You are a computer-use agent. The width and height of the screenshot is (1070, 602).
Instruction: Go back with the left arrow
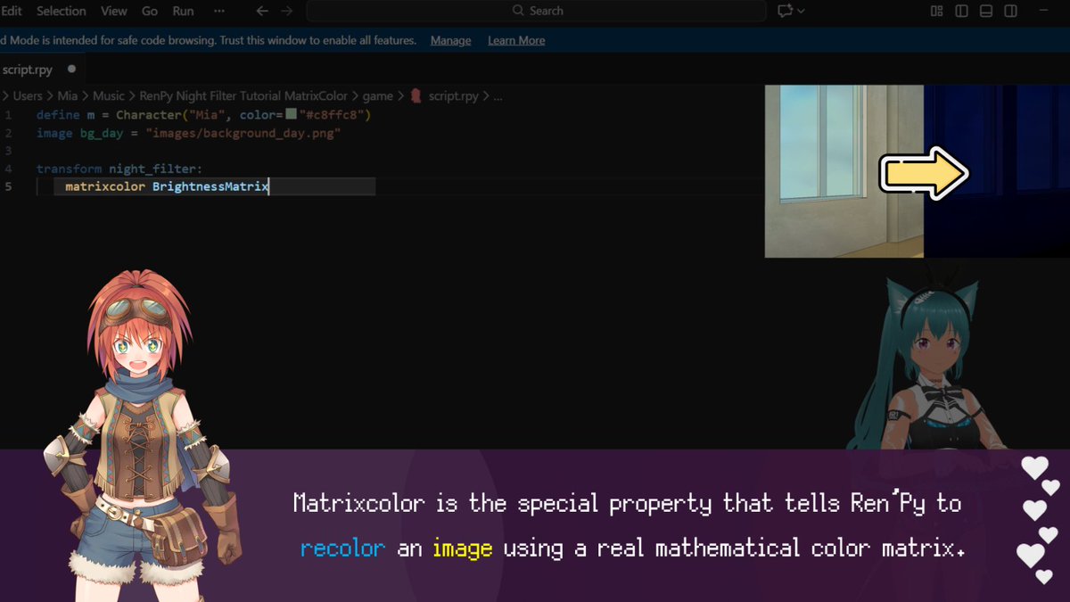pyautogui.click(x=262, y=11)
